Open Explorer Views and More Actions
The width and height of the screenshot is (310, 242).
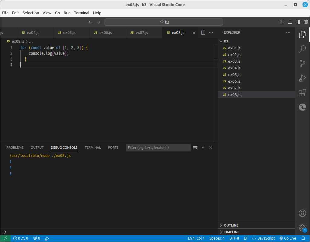288,32
